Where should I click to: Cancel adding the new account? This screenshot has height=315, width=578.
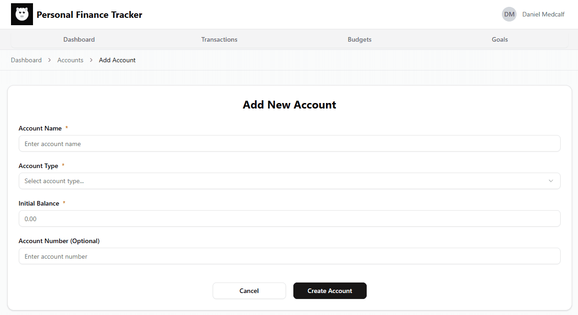click(249, 291)
